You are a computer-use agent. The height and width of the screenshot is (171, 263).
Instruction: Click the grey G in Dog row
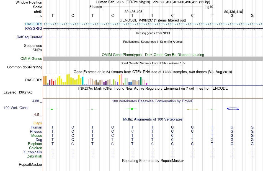click(212, 140)
